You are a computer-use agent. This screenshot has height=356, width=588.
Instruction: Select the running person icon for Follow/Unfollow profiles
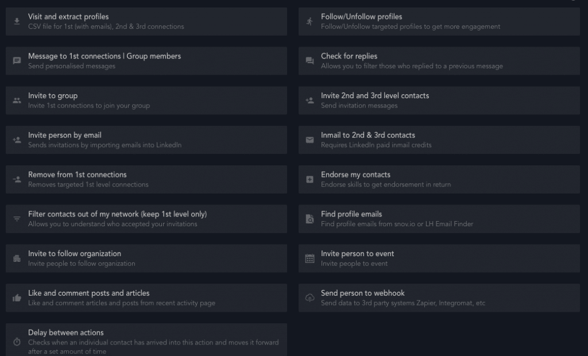pyautogui.click(x=309, y=21)
